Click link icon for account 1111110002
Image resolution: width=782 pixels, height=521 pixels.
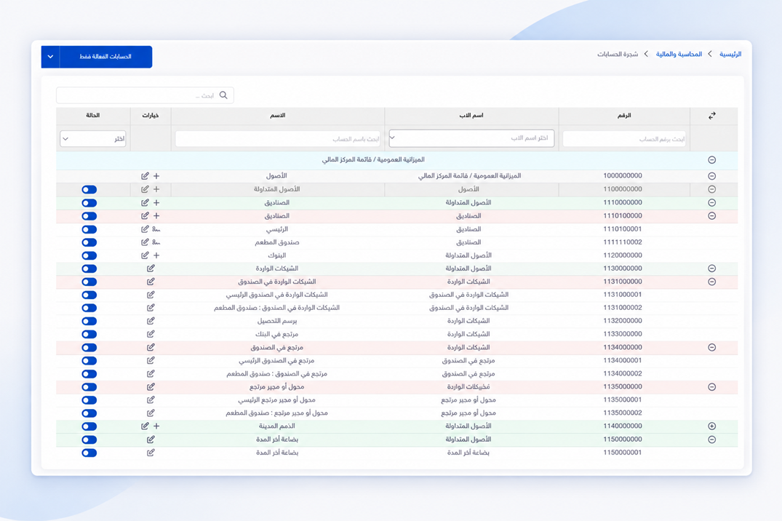pos(156,242)
